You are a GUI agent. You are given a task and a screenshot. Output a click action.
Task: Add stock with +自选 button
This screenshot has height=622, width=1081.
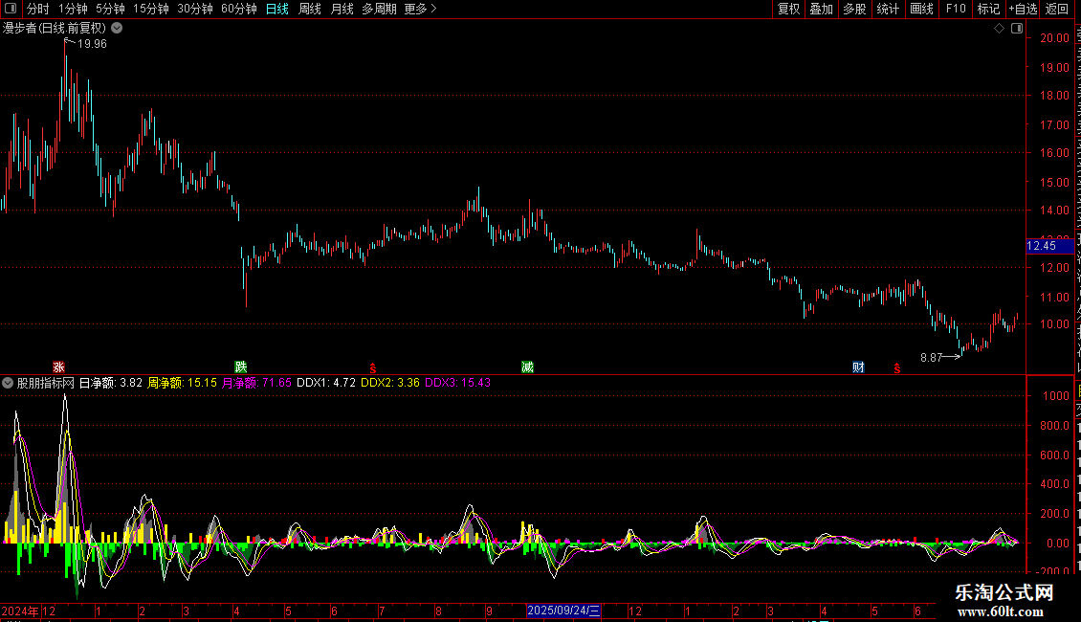(1023, 9)
